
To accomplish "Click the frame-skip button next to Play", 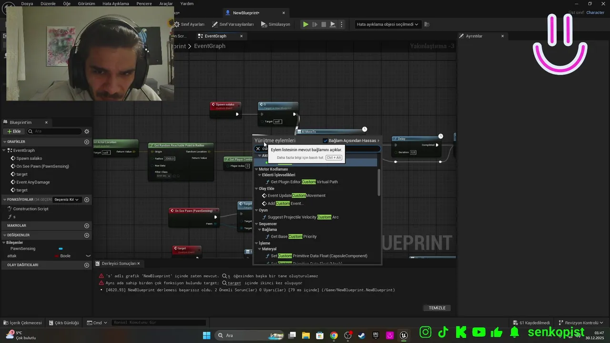I will (x=315, y=24).
